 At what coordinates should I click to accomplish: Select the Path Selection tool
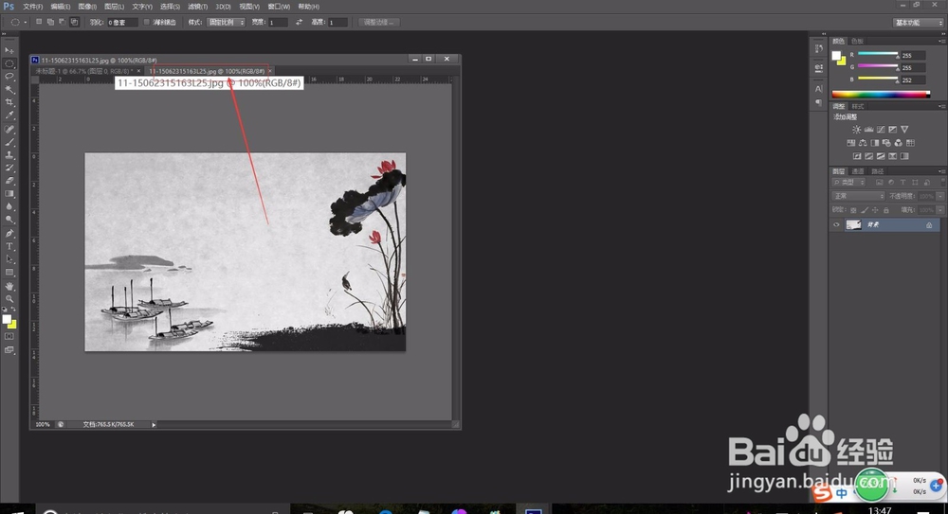pos(9,259)
